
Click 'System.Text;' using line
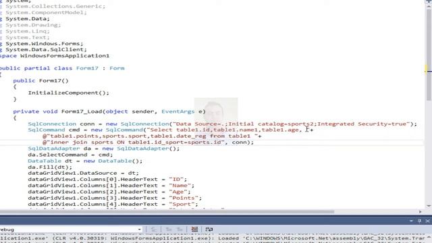tap(28, 38)
